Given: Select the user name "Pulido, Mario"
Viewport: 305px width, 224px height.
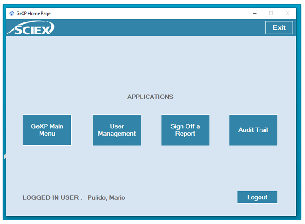Looking at the screenshot, I should (106, 198).
